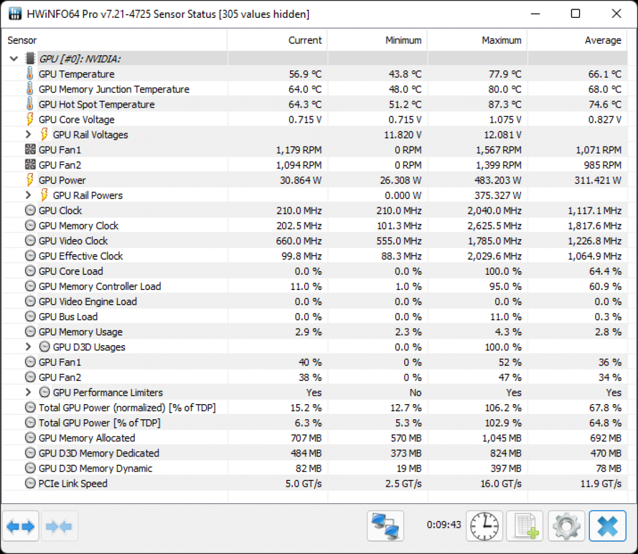Click the GPU Power lightning icon

point(30,180)
